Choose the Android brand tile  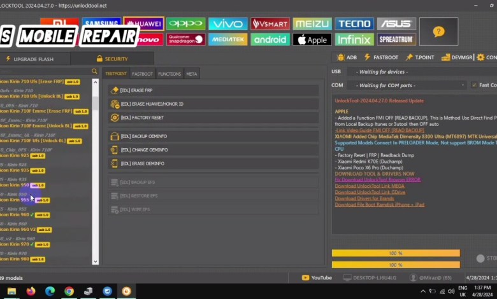point(270,39)
